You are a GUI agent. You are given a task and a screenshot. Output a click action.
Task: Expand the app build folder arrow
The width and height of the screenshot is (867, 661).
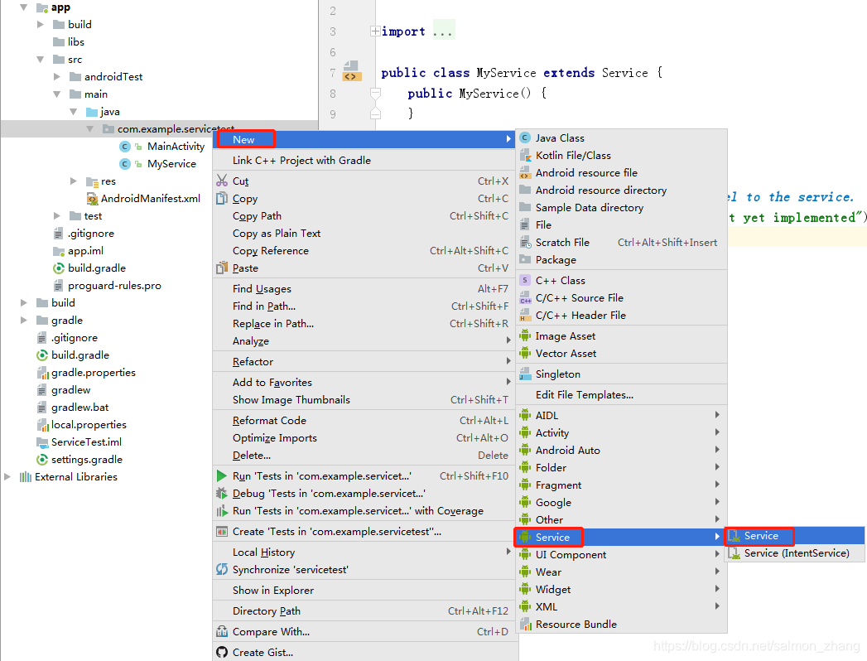click(x=40, y=24)
